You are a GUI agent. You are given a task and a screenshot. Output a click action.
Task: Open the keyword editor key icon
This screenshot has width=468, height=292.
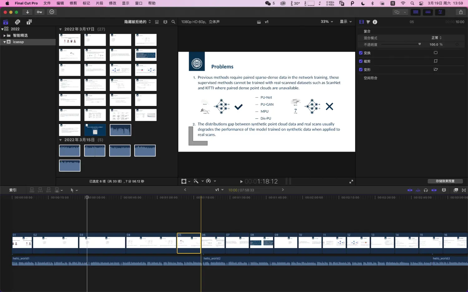39,12
